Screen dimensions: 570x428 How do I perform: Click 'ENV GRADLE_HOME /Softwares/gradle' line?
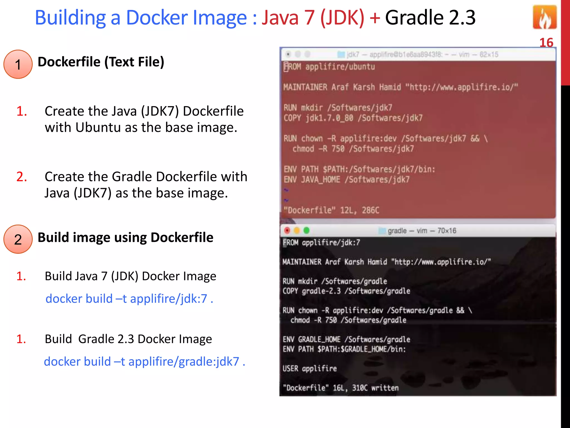tap(347, 339)
